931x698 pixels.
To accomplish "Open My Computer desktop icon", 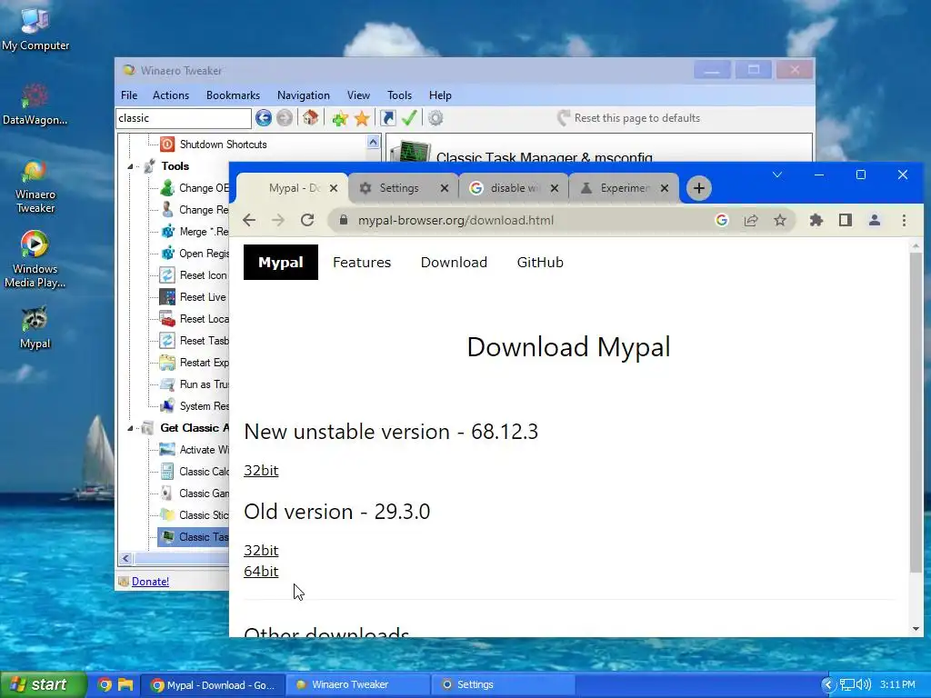I will click(35, 30).
